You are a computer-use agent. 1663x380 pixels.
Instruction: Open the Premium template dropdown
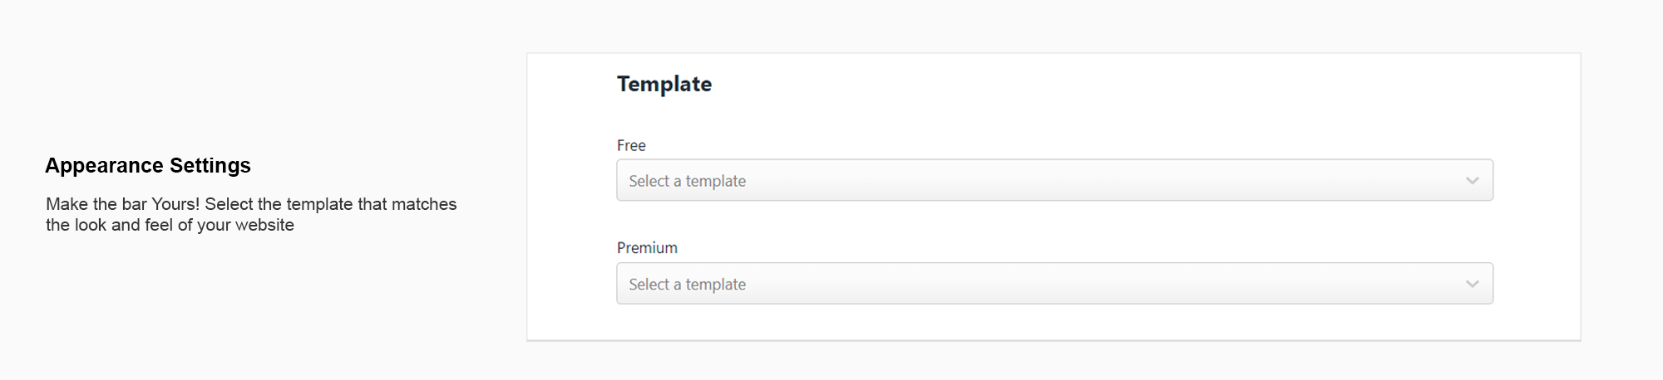pos(1054,284)
